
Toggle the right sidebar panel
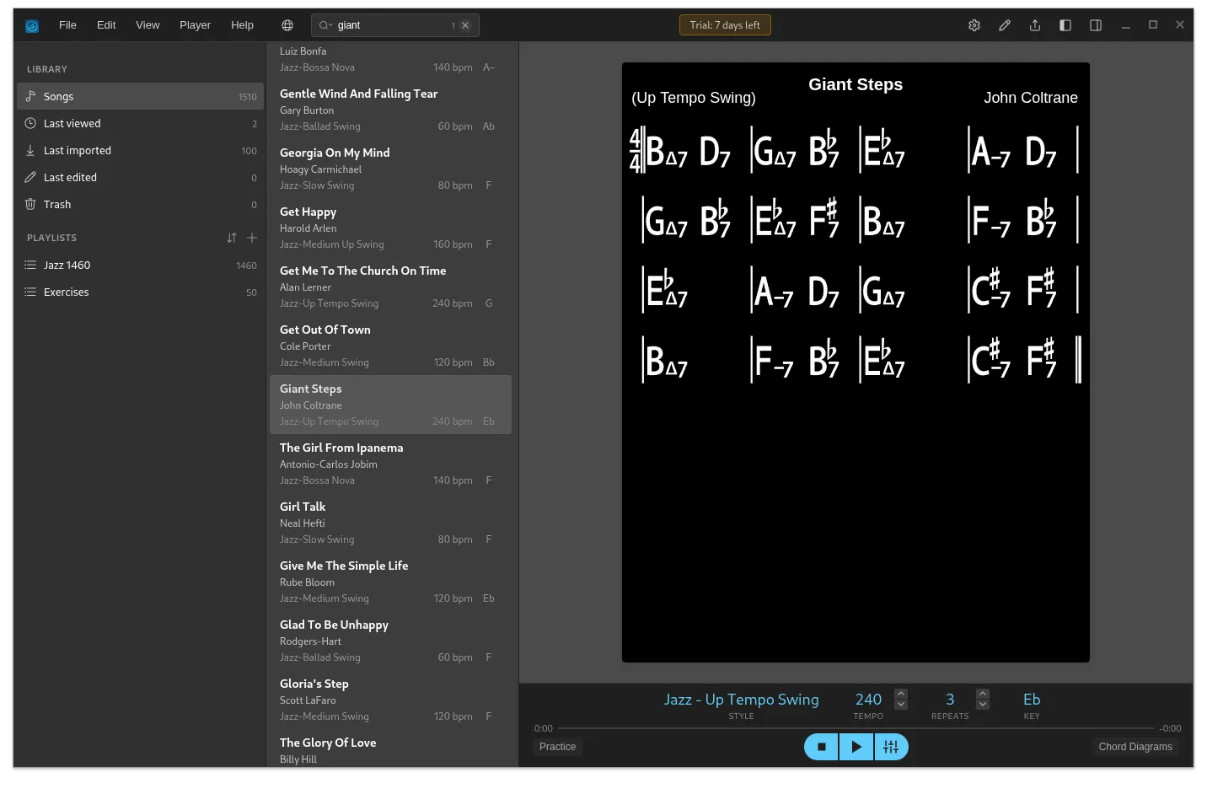click(1096, 25)
